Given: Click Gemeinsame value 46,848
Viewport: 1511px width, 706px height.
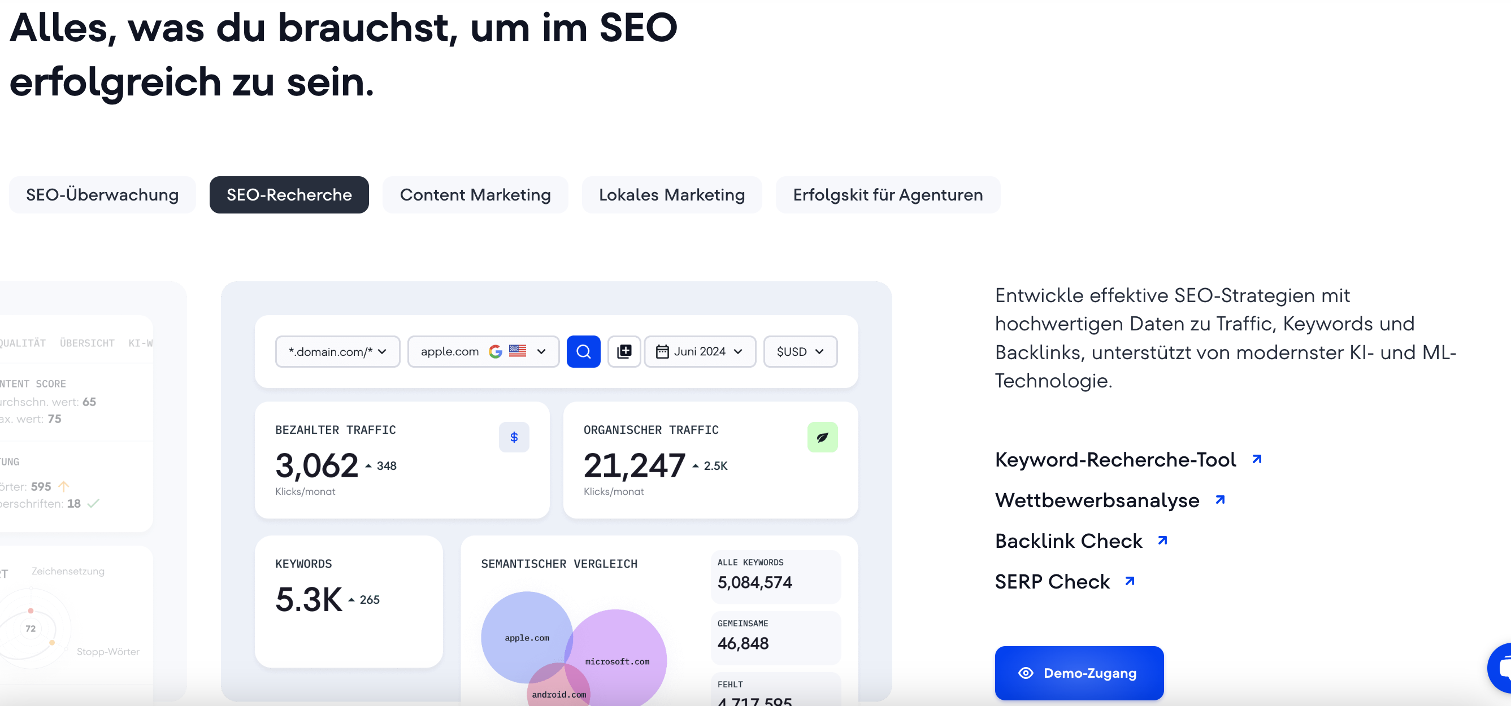Looking at the screenshot, I should (743, 643).
